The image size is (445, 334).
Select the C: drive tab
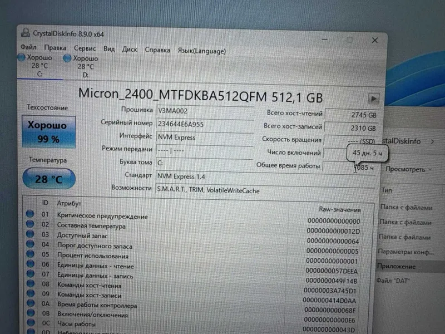[x=39, y=66]
